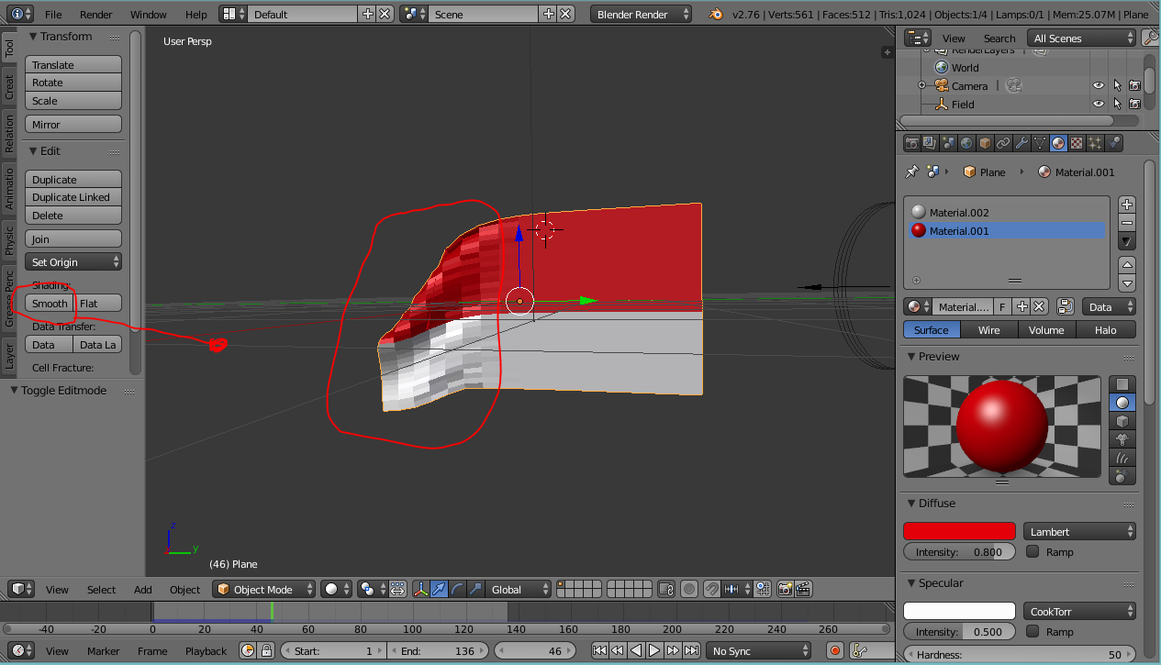1161x665 pixels.
Task: Open the Blender Render engine dropdown
Action: pos(641,14)
